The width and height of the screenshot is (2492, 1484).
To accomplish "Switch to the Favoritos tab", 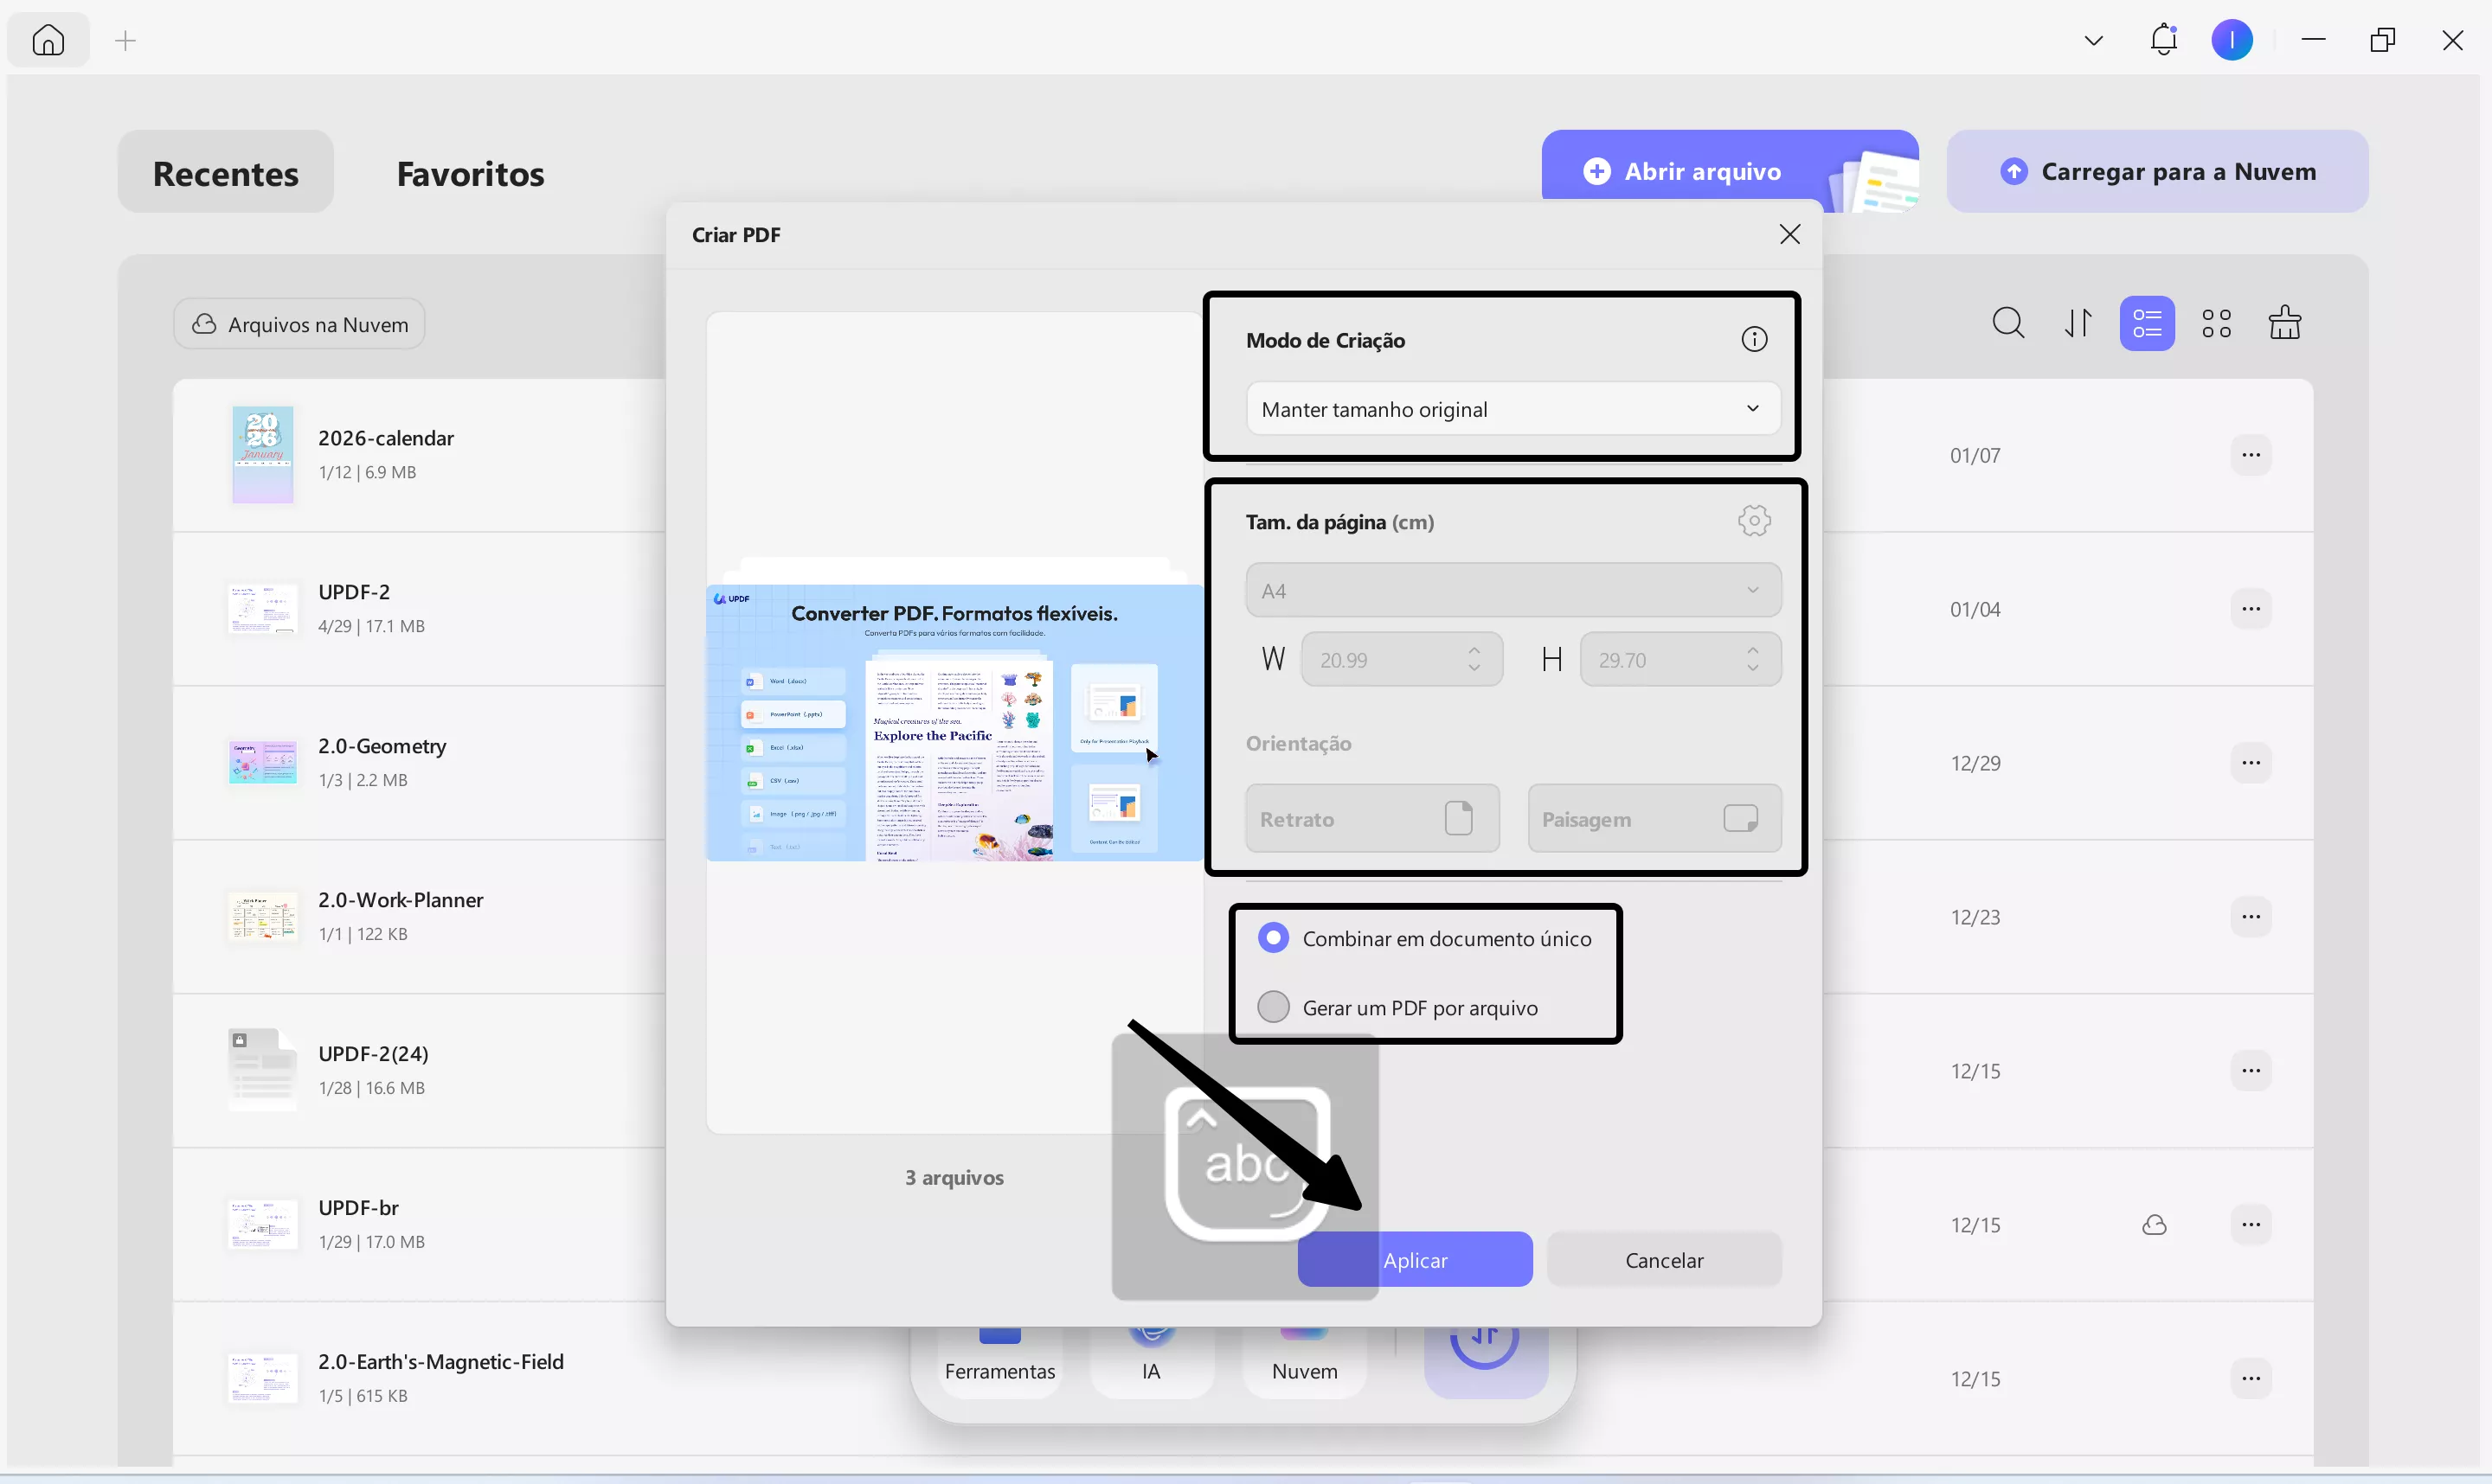I will pos(469,173).
